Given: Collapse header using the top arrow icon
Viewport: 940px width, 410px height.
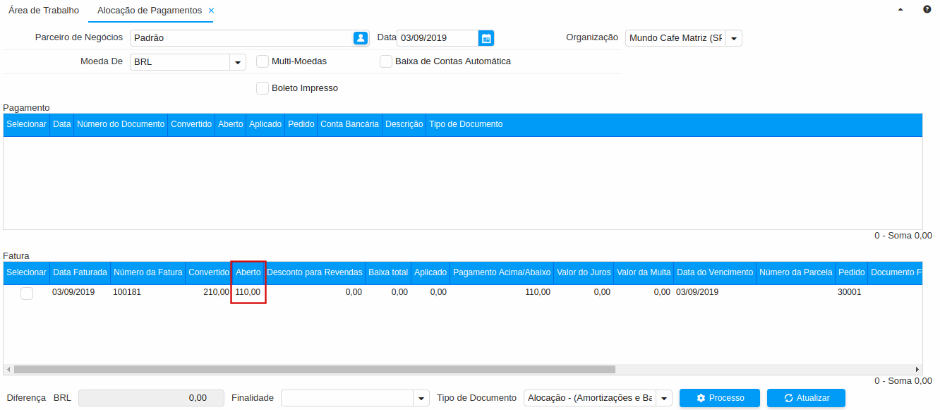Looking at the screenshot, I should (900, 10).
